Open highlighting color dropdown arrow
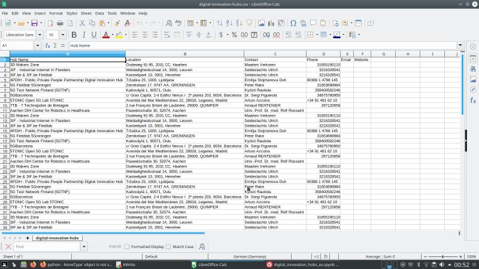 click(x=126, y=35)
